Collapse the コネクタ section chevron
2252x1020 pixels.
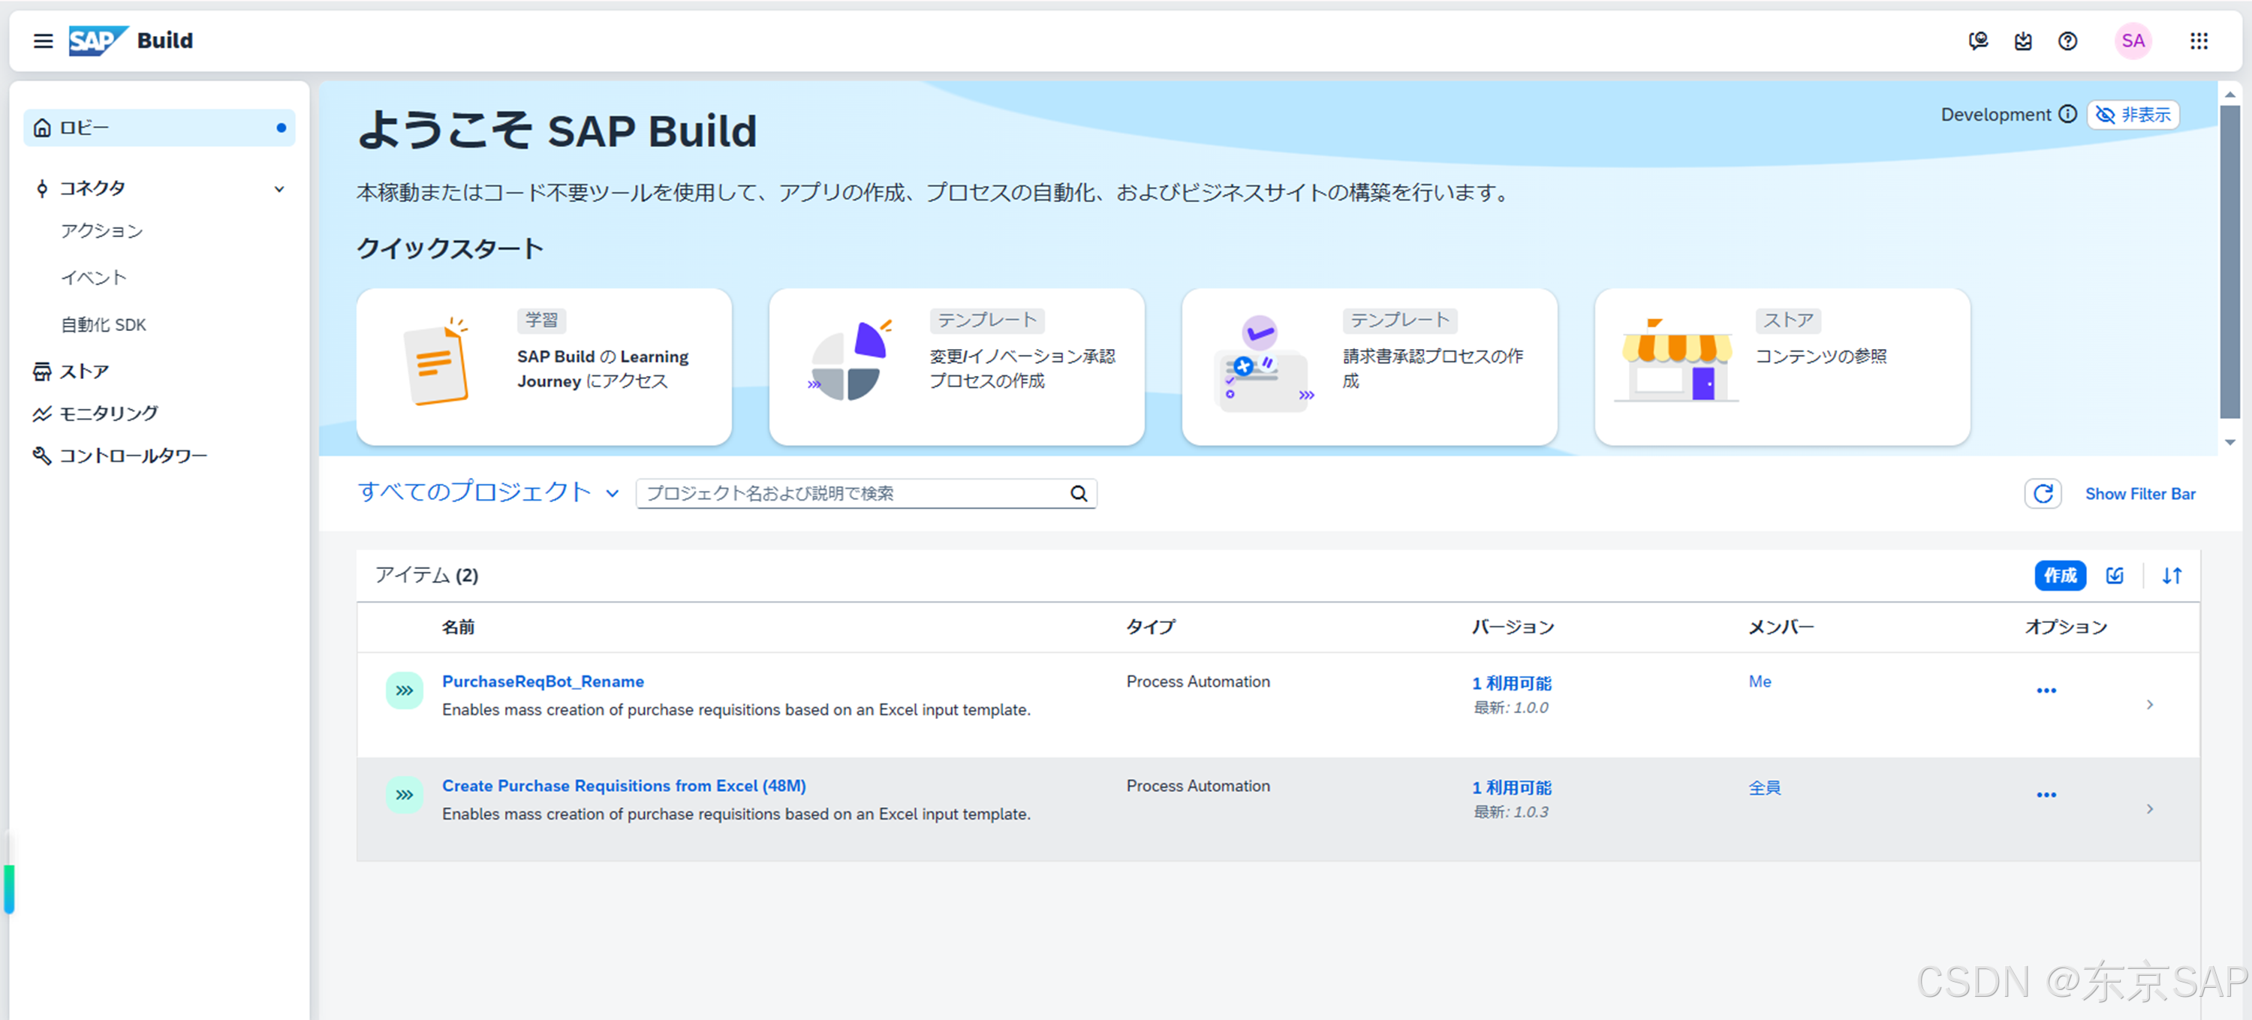[279, 189]
